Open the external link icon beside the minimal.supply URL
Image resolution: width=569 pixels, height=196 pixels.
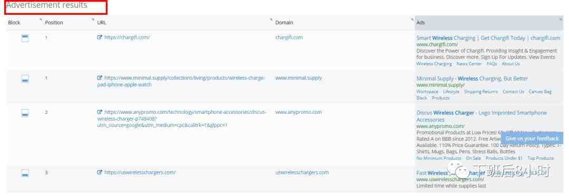click(x=100, y=77)
